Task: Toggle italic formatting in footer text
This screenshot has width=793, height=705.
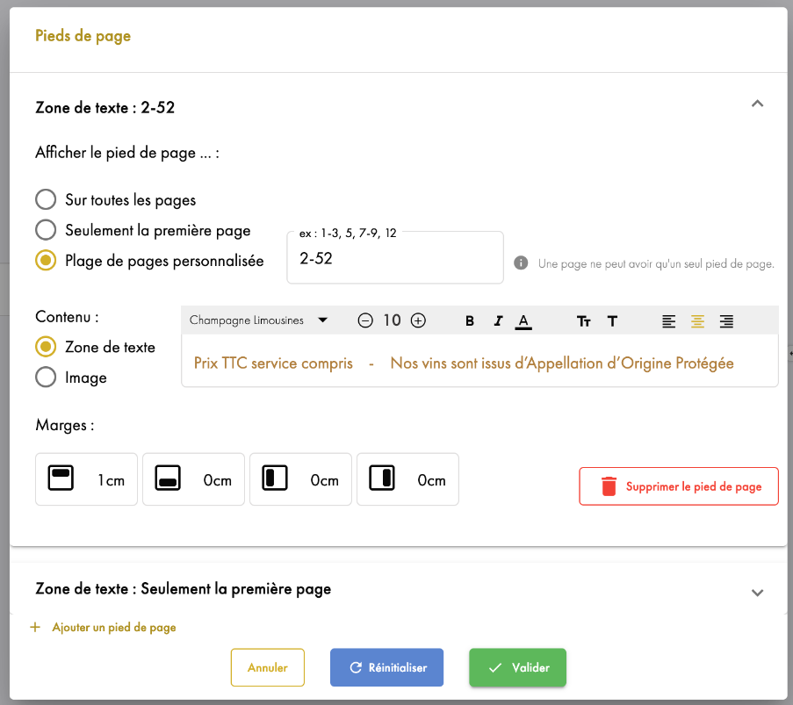Action: 498,321
